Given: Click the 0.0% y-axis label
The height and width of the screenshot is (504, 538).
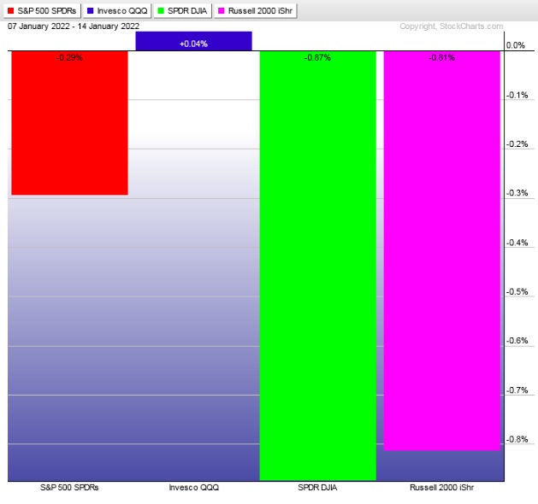Looking at the screenshot, I should pos(516,45).
